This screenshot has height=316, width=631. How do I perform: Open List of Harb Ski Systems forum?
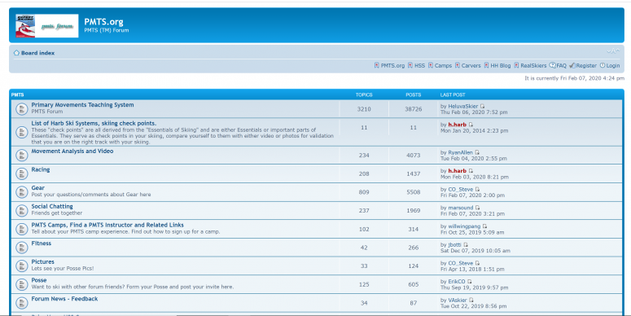point(94,123)
